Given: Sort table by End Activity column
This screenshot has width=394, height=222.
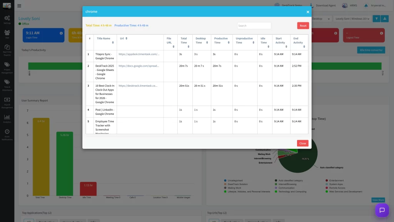Looking at the screenshot, I should tap(304, 47).
